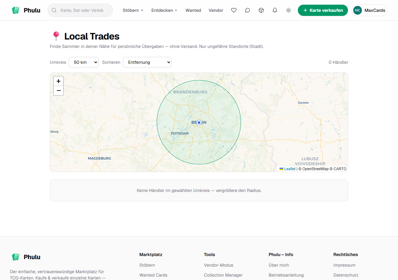This screenshot has width=398, height=280.
Task: Open the Leaflet attribution link
Action: pos(288,169)
